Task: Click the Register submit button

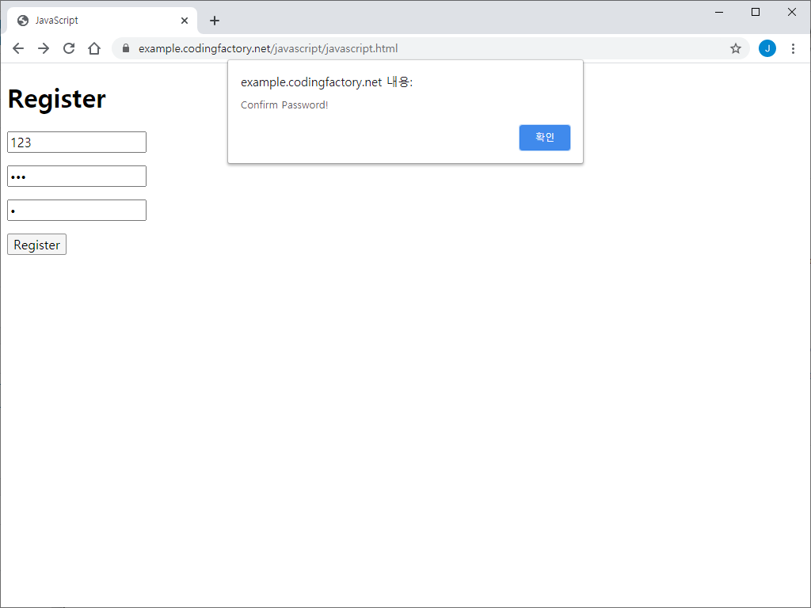Action: (x=36, y=245)
